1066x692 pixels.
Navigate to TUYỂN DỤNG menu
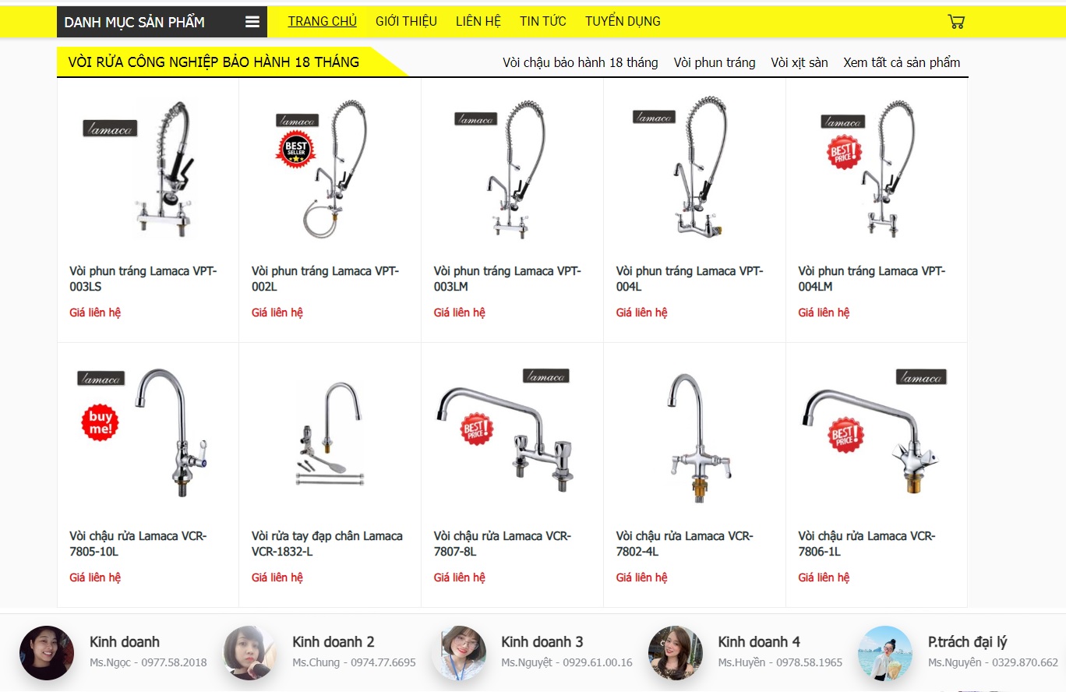point(623,21)
